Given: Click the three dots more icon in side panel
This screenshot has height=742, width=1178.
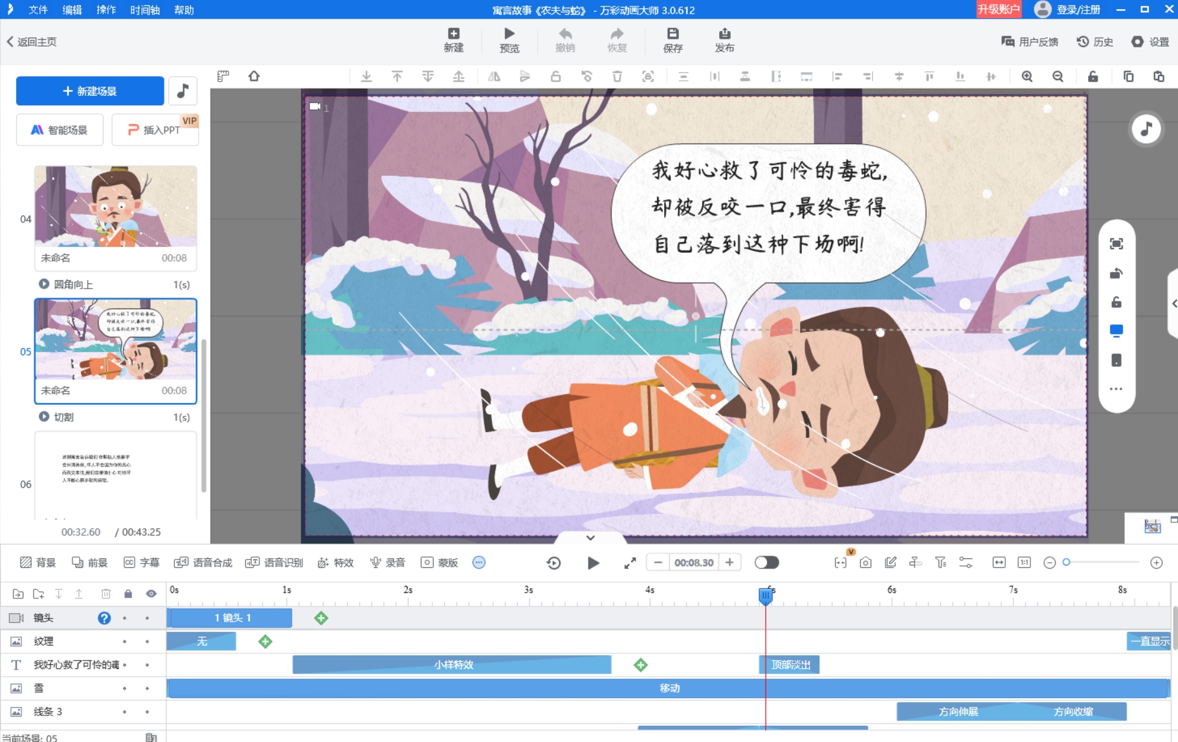Looking at the screenshot, I should (x=1116, y=389).
